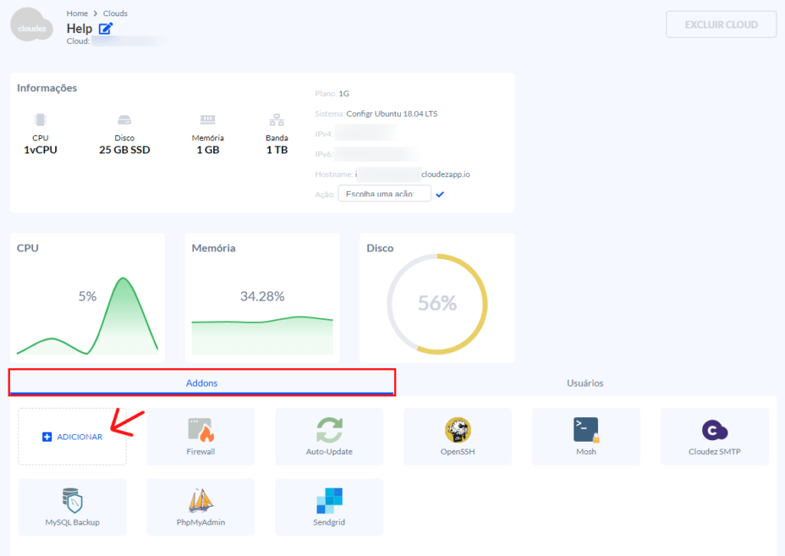Click the Cloudez logo avatar
Screen dimensions: 785x556
click(31, 25)
